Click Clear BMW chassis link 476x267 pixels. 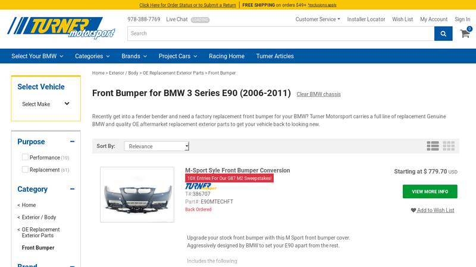(318, 94)
